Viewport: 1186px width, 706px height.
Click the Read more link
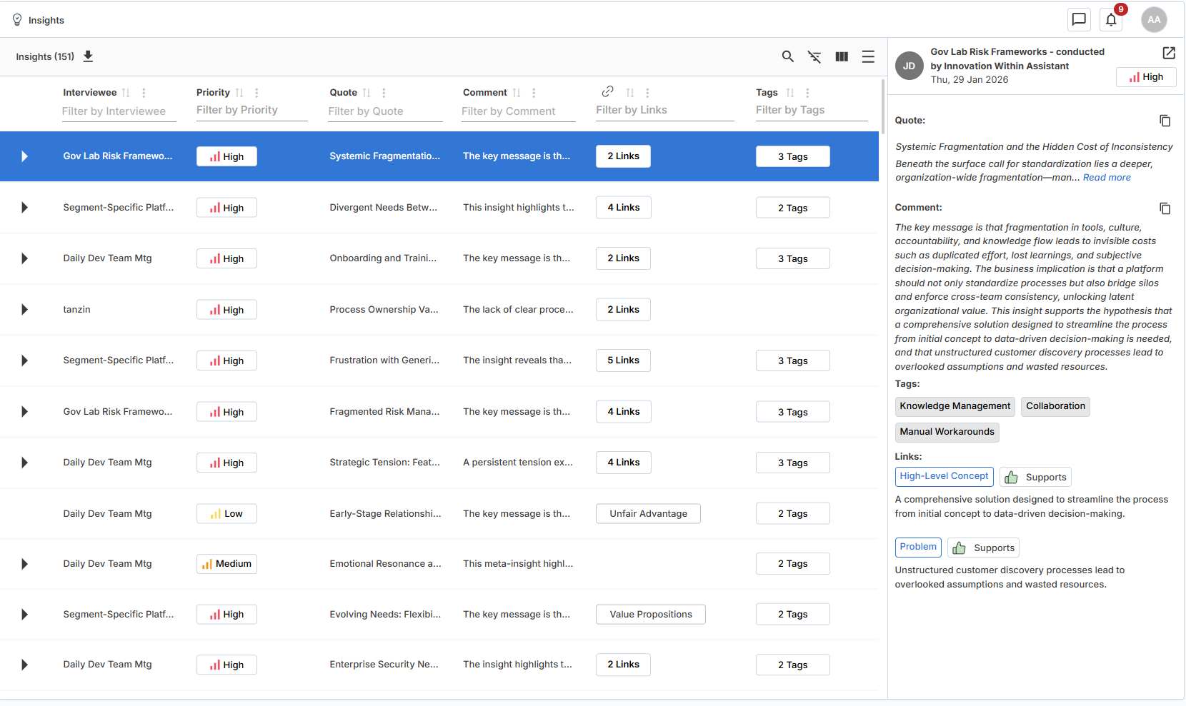point(1106,178)
